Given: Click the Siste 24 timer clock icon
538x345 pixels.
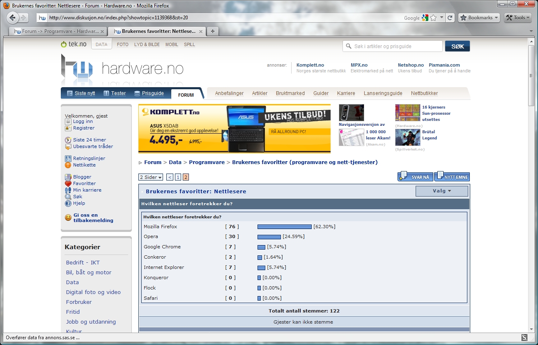Looking at the screenshot, I should [x=68, y=140].
